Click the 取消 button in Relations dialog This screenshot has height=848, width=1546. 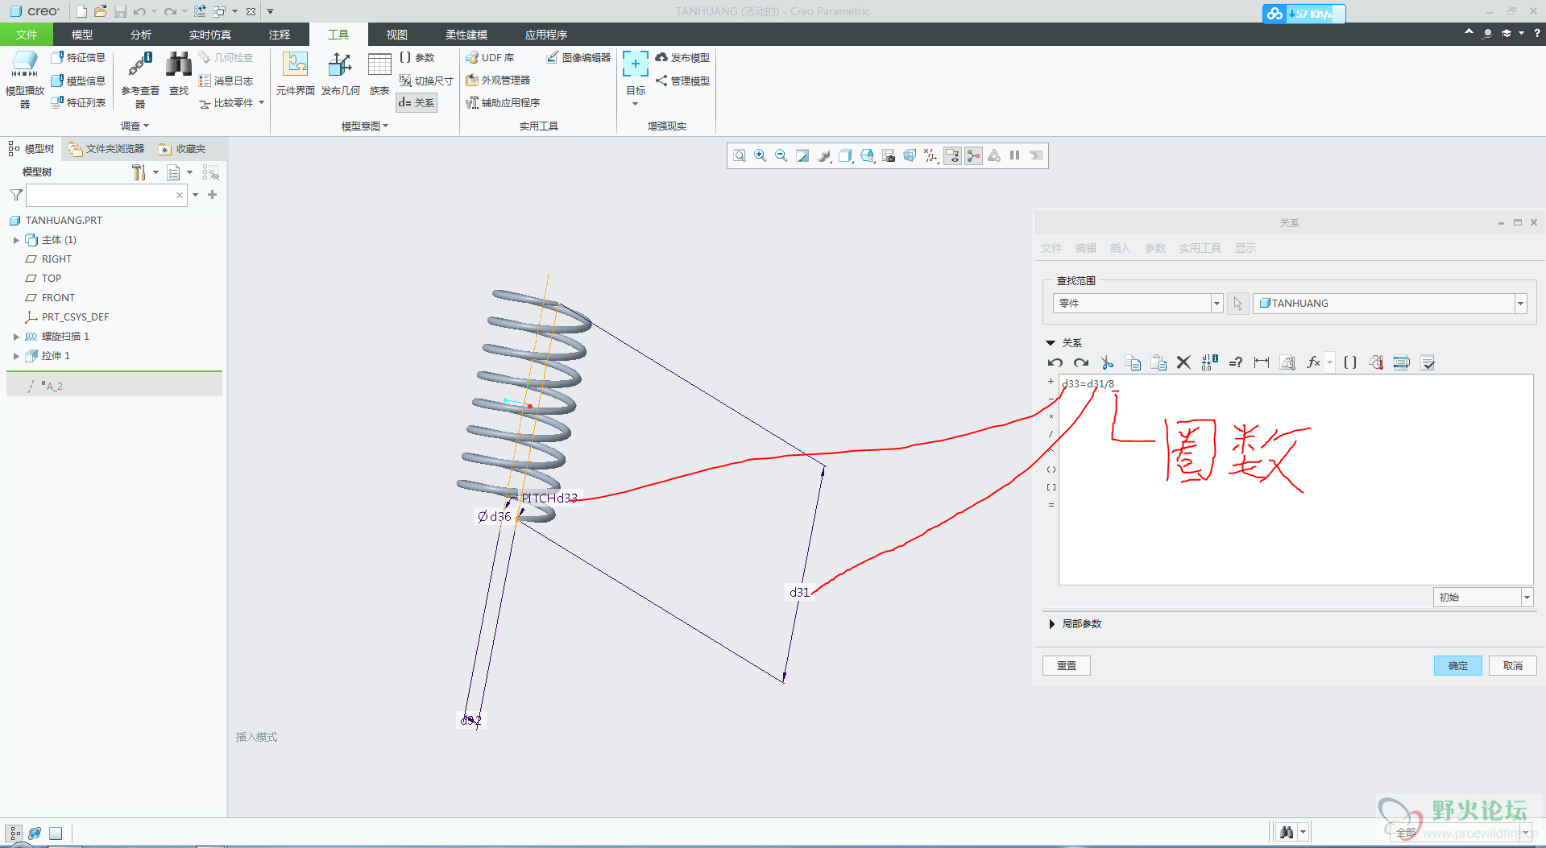pyautogui.click(x=1512, y=665)
